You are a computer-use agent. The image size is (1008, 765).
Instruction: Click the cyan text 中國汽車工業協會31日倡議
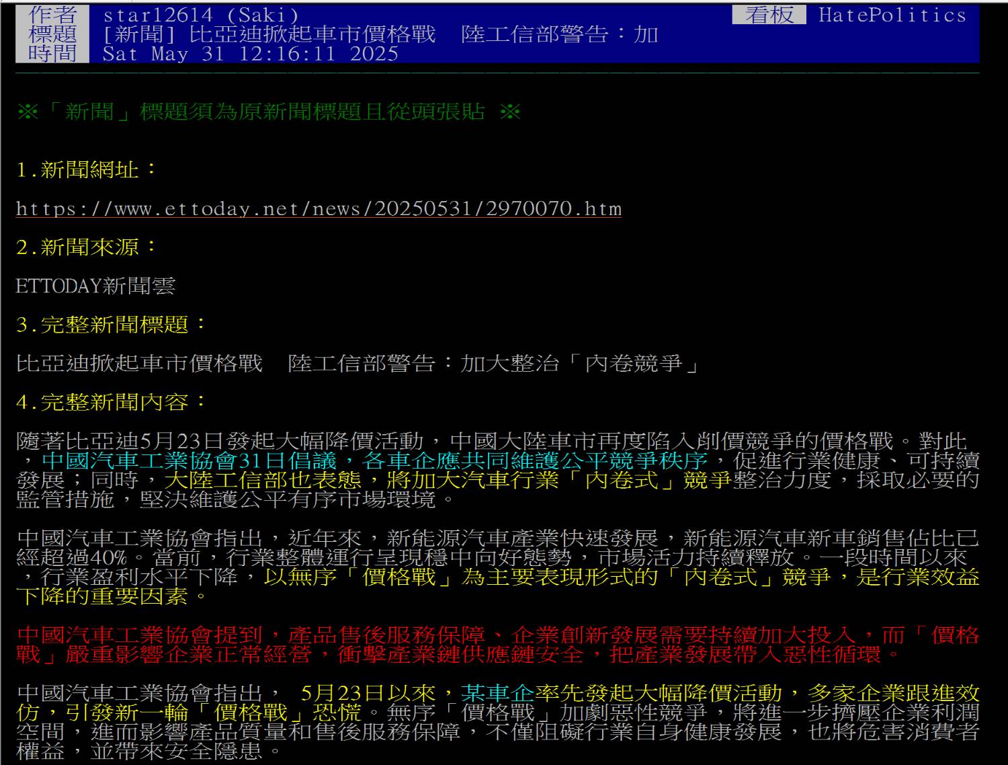click(x=190, y=460)
